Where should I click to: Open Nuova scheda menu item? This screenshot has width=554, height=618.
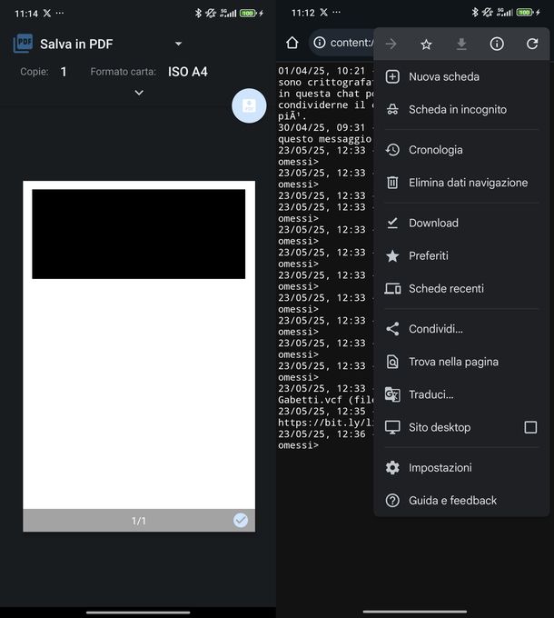(443, 77)
